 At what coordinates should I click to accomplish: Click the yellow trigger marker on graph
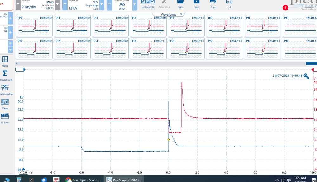[169, 140]
